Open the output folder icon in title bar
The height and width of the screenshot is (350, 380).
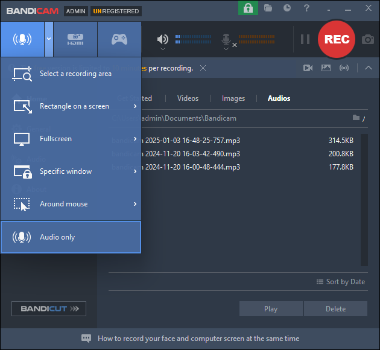click(x=268, y=8)
